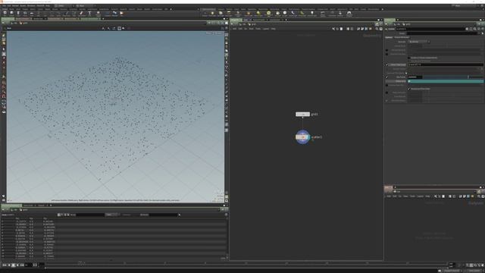485x273 pixels.
Task: Open spreadsheet View dropdown
Action: (112, 215)
